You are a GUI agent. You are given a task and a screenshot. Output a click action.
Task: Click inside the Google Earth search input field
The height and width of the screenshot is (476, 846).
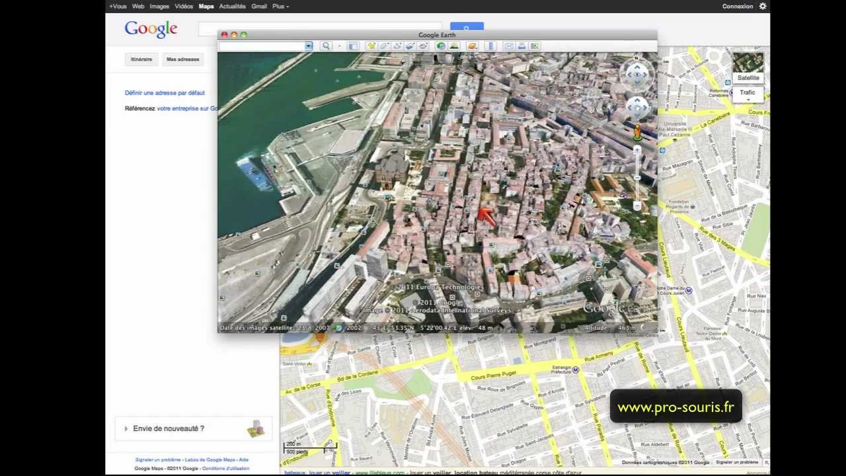pos(262,46)
